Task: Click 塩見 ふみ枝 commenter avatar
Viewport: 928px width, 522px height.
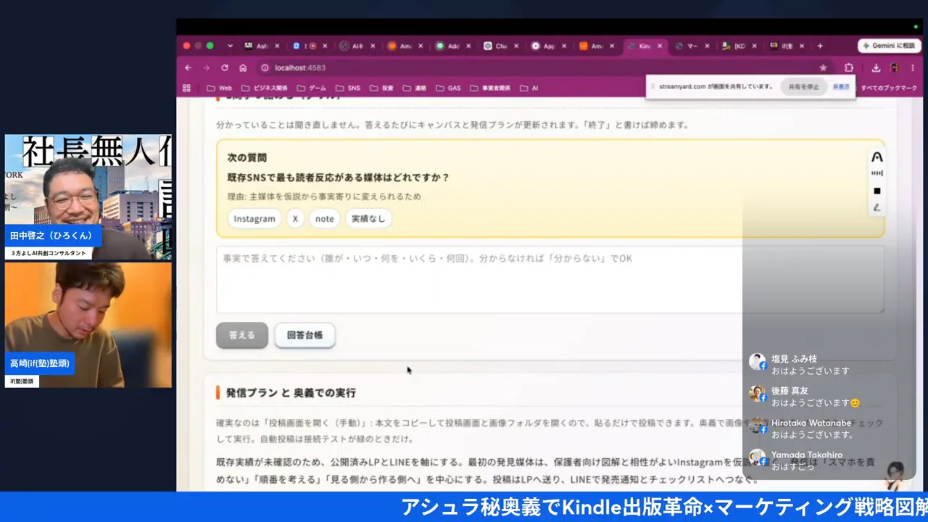Action: click(758, 362)
